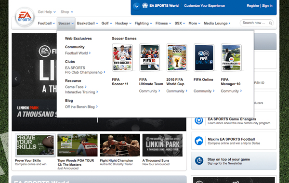289x183 pixels.
Task: Click the FIFA Soccer 11 title
Action: (120, 82)
